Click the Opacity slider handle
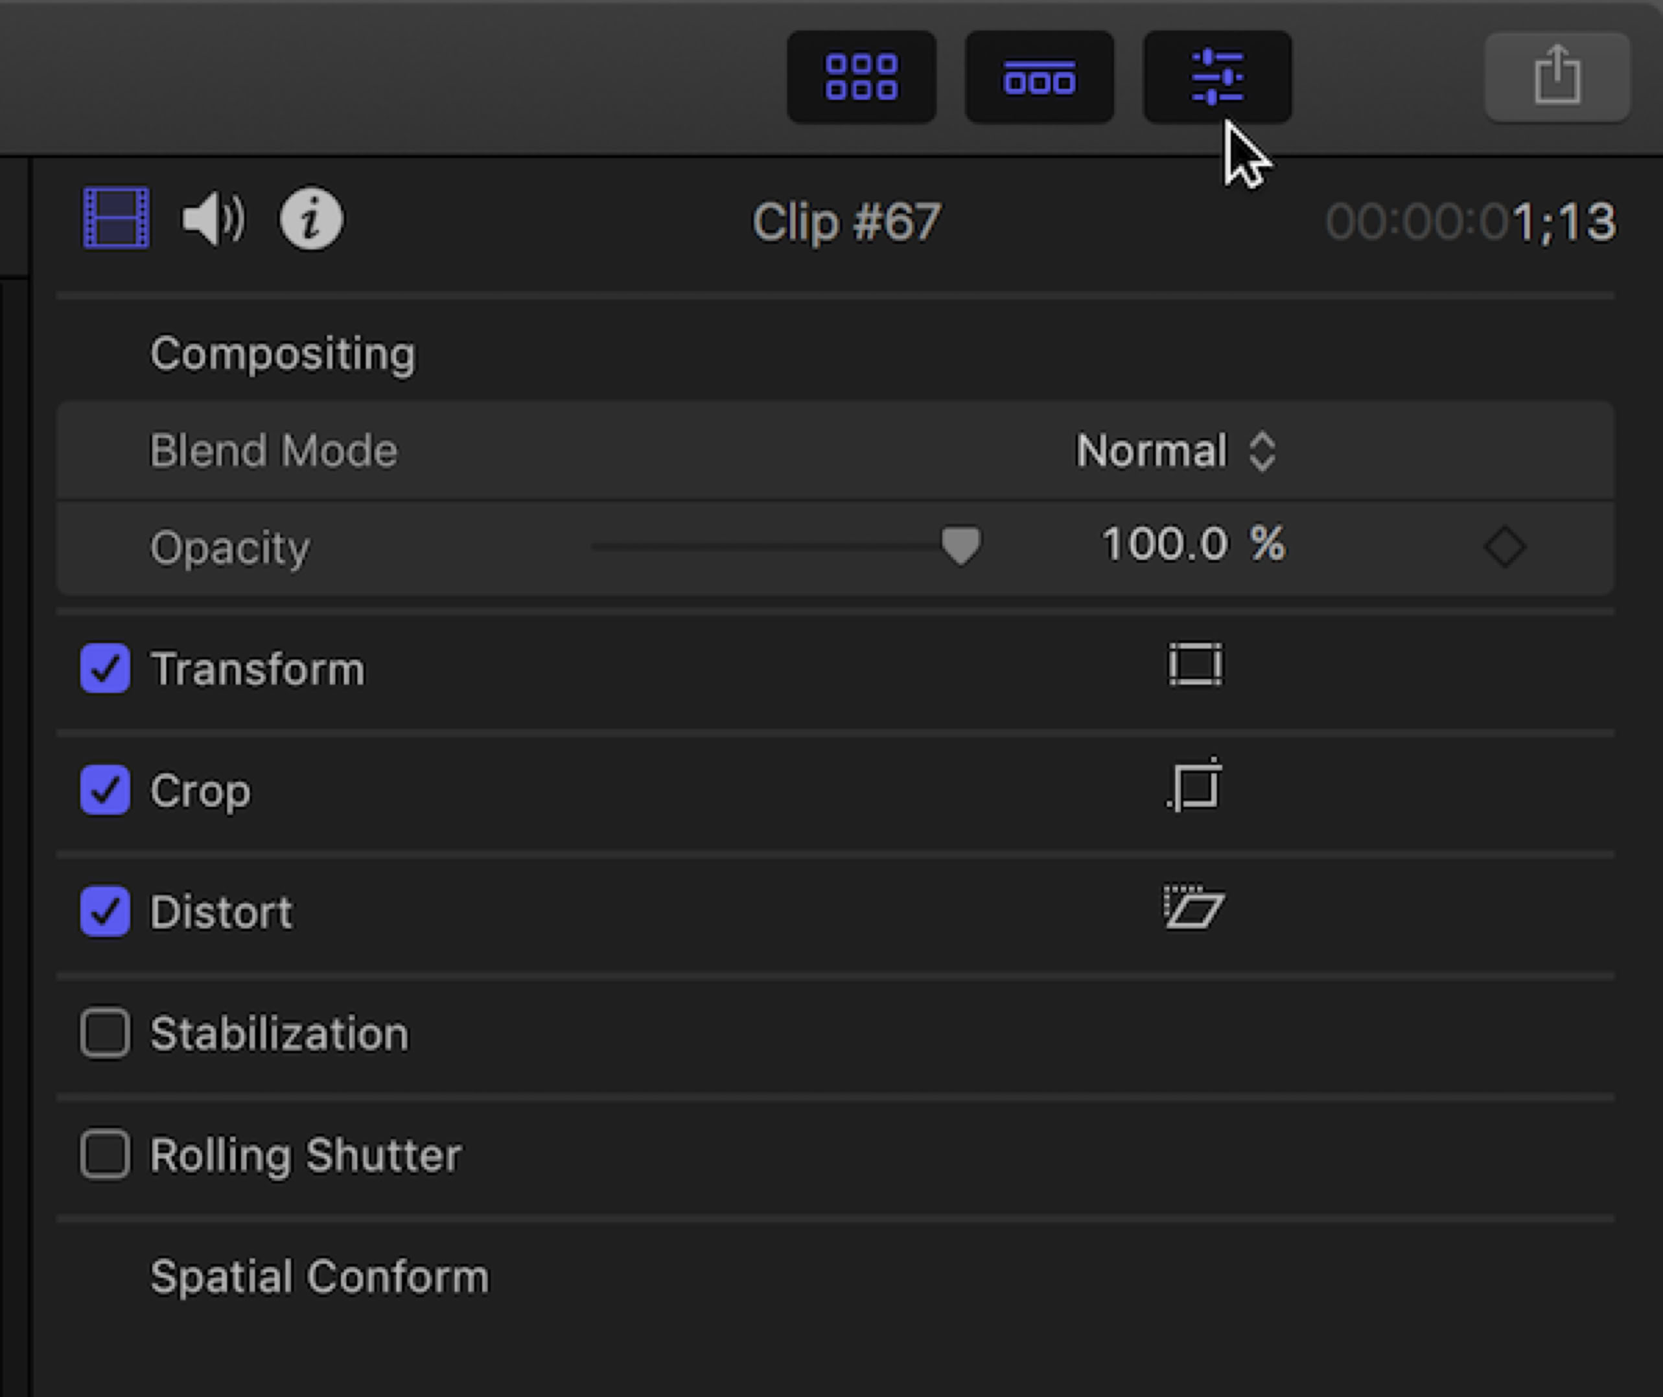Image resolution: width=1663 pixels, height=1397 pixels. pos(961,546)
